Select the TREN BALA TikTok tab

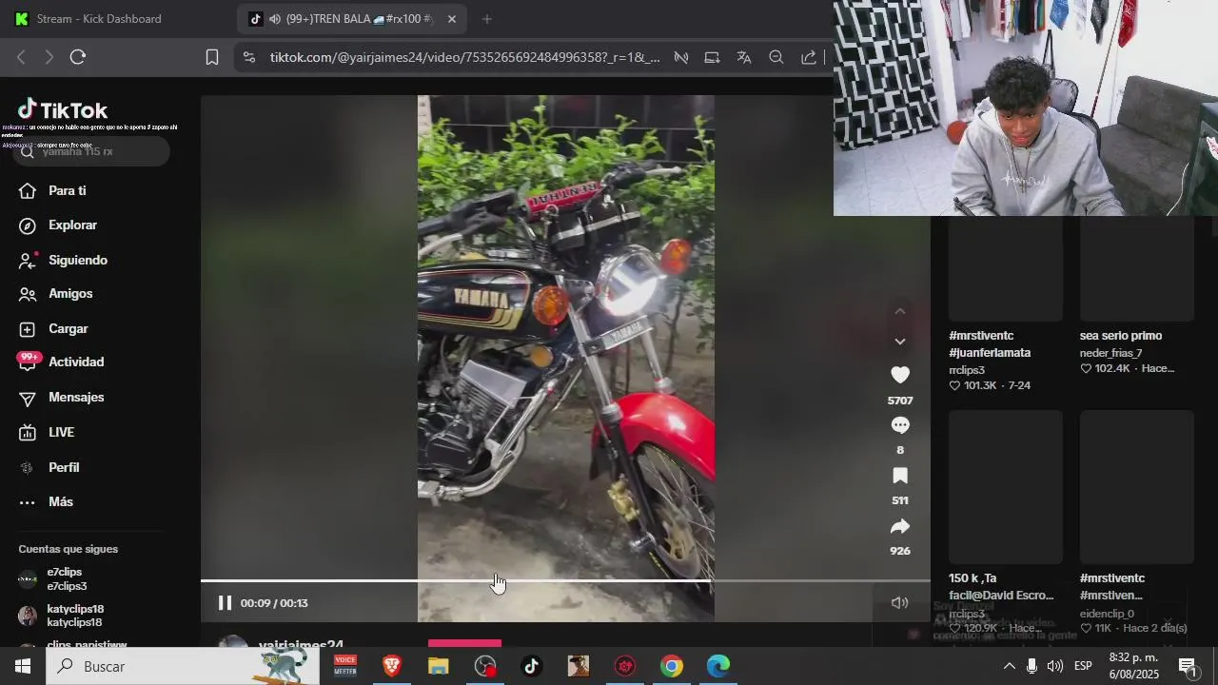coord(352,19)
